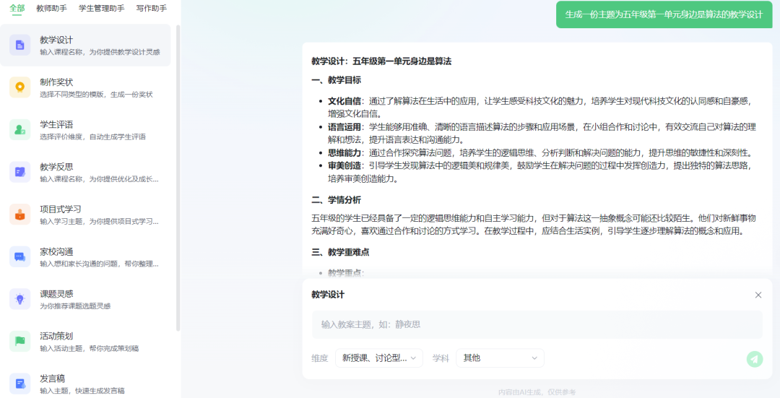780x398 pixels.
Task: Open the 发言稿 document icon
Action: tap(20, 384)
